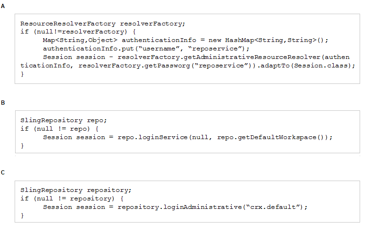This screenshot has width=370, height=232.
Task: Click 'SlingRepository repository;' line
Action: pos(76,191)
